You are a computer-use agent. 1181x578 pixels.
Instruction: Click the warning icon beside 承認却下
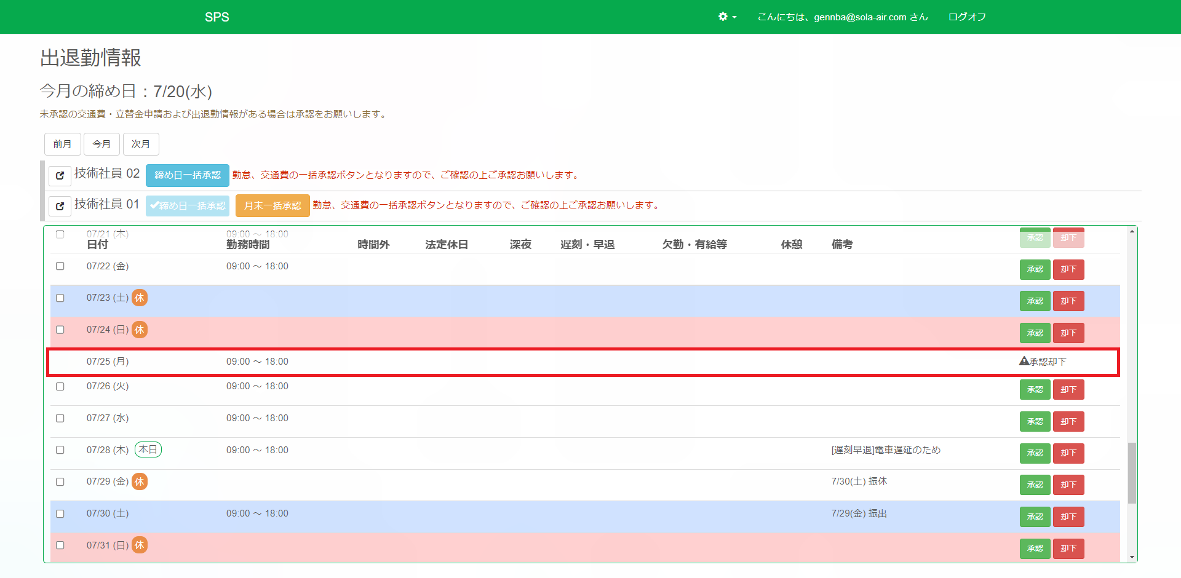(x=1024, y=361)
